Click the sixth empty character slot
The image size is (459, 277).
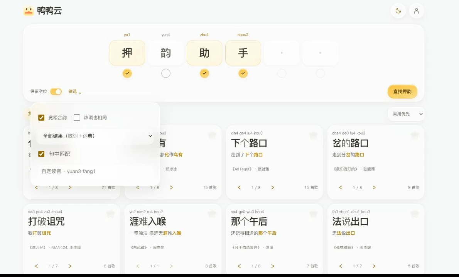tap(320, 53)
